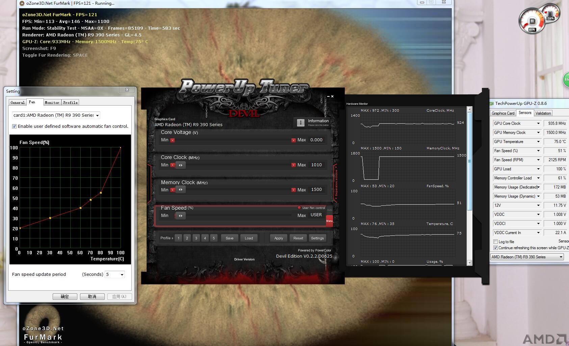Screen dimensions: 569x346
Task: Open GPU Load sensor dropdown
Action: pos(538,169)
